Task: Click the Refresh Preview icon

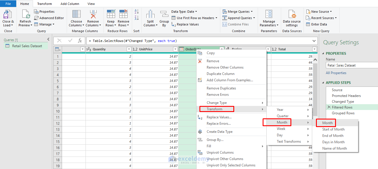Action: (x=26, y=14)
